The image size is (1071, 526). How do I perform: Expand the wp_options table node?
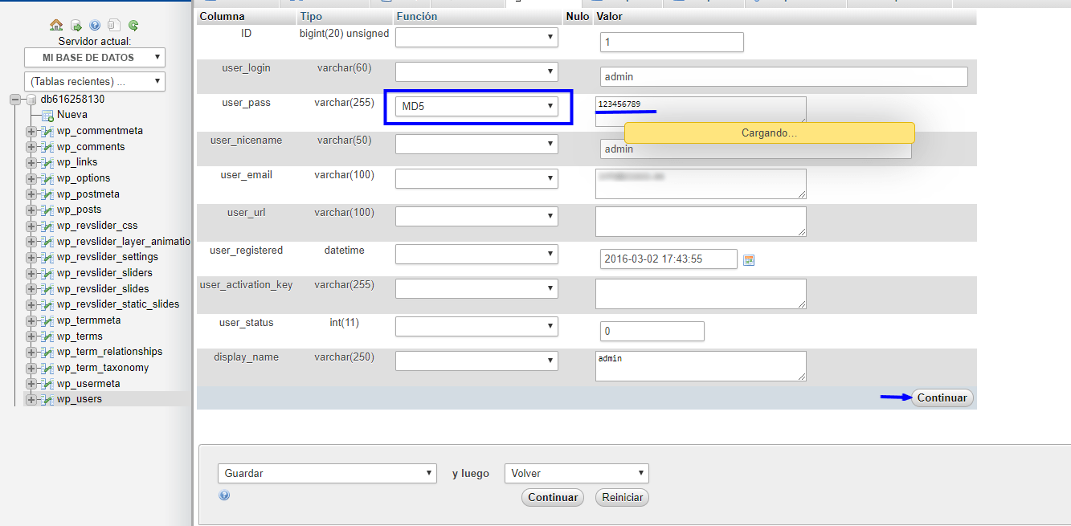tap(31, 178)
